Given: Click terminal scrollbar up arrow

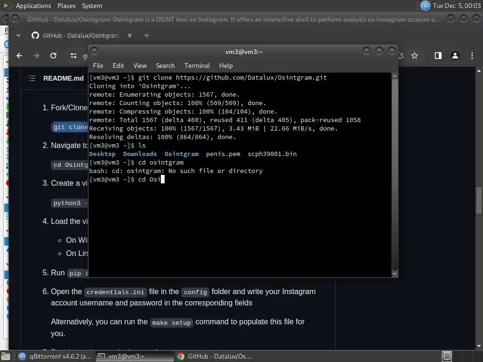Looking at the screenshot, I should 395,76.
